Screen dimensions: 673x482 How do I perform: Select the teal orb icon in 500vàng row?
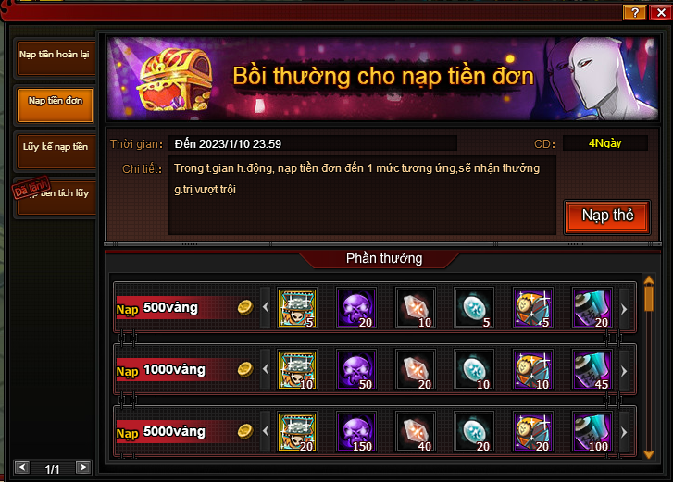click(x=474, y=307)
